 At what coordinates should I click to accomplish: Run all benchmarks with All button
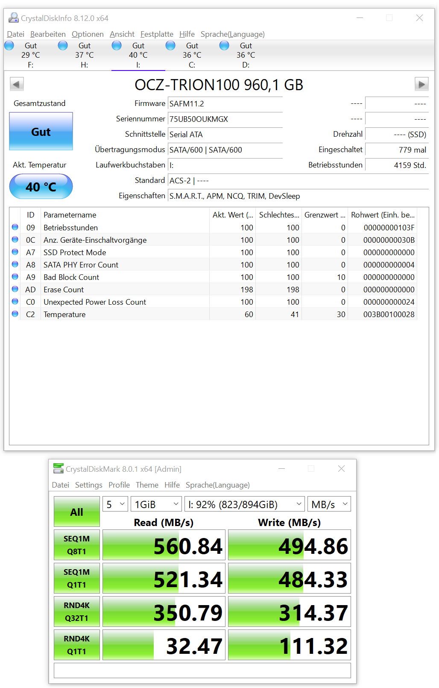coord(77,512)
